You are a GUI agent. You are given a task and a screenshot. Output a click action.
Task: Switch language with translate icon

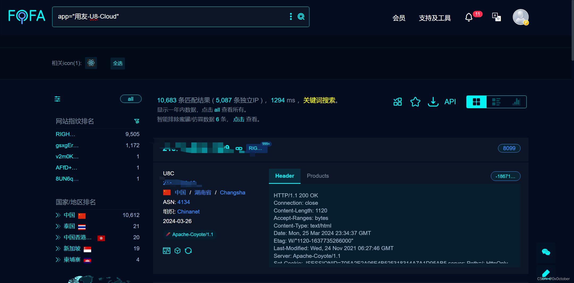496,17
